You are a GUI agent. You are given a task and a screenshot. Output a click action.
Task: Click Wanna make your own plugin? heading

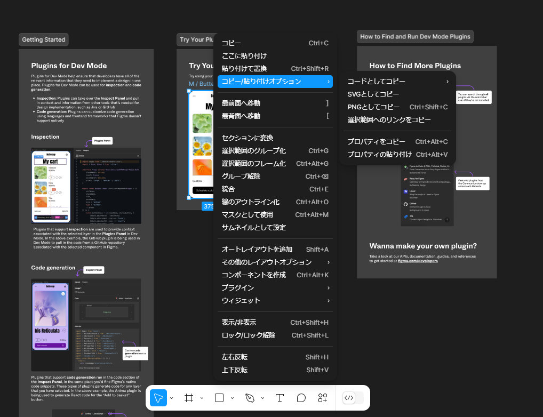pos(423,246)
